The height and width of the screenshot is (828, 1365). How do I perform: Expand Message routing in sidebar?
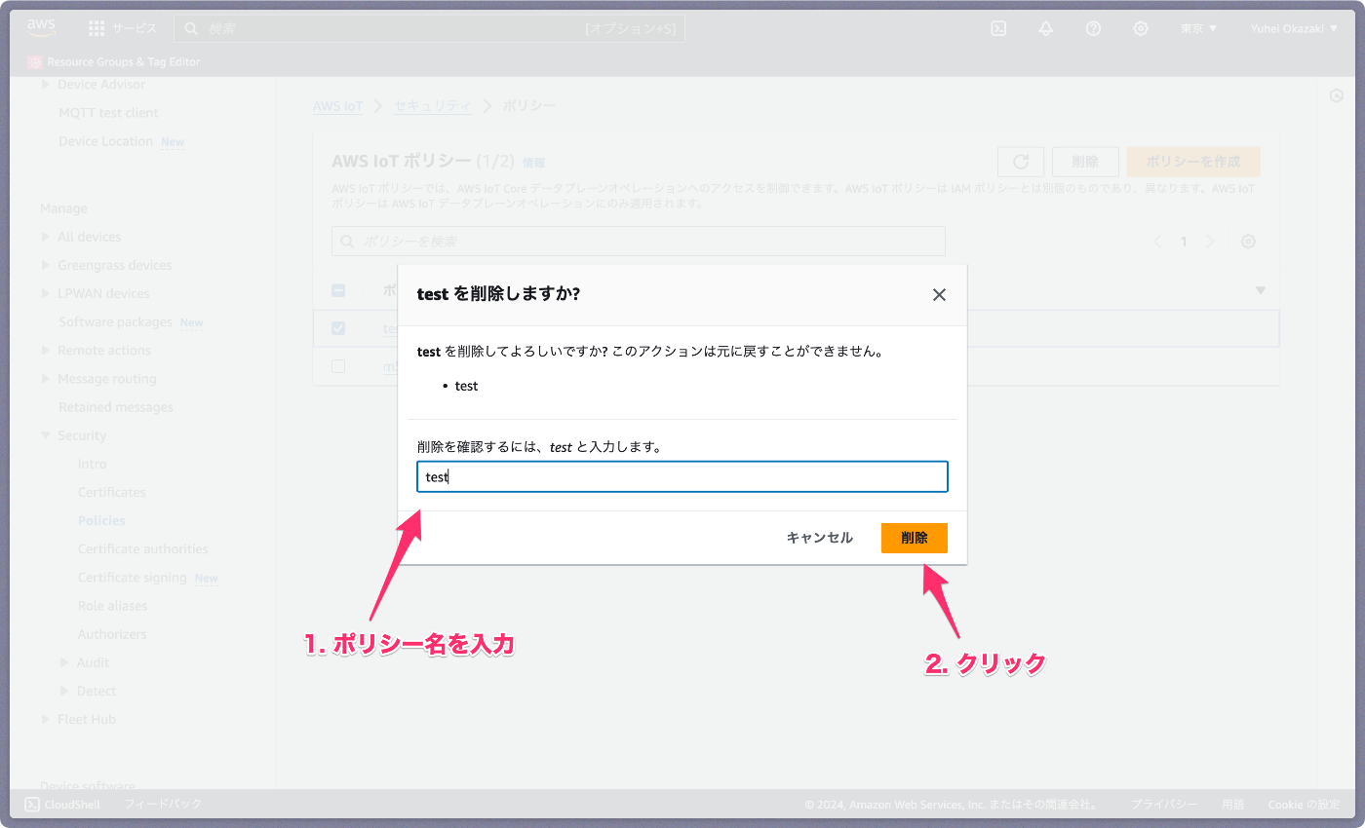click(46, 378)
